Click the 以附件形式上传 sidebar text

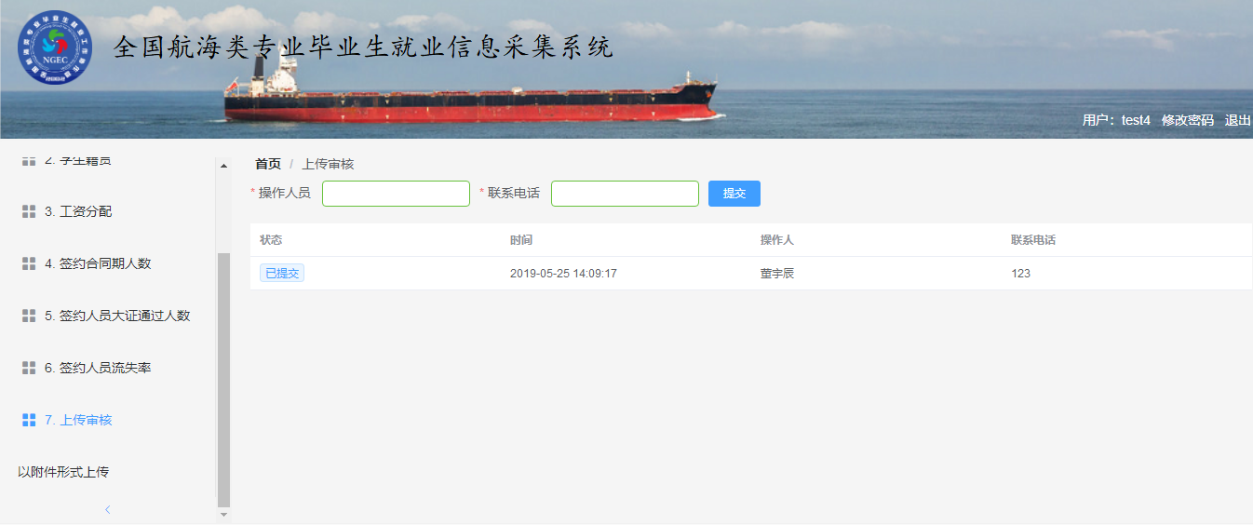click(63, 472)
